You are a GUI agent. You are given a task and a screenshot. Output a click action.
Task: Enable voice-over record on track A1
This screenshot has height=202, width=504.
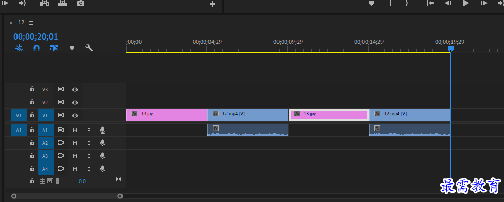click(x=102, y=130)
